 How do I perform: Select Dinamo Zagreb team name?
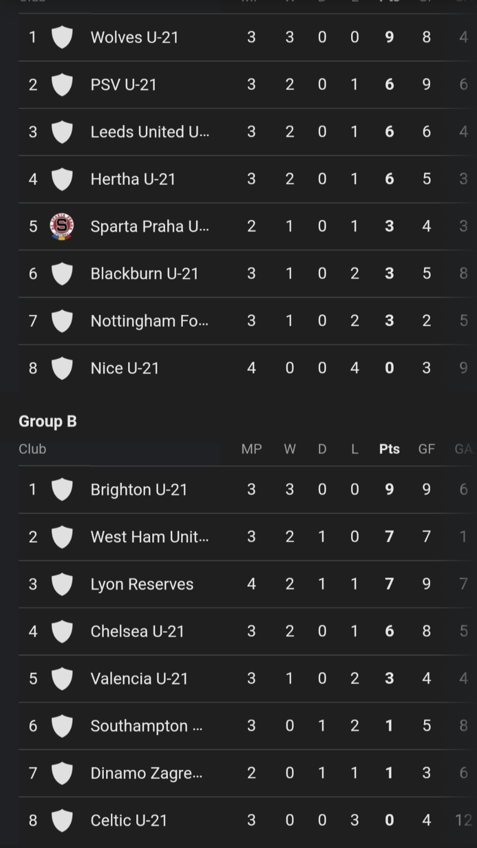pyautogui.click(x=146, y=773)
